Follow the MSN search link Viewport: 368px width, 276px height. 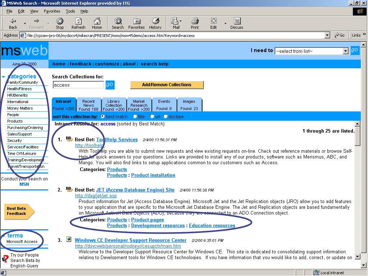(24, 184)
